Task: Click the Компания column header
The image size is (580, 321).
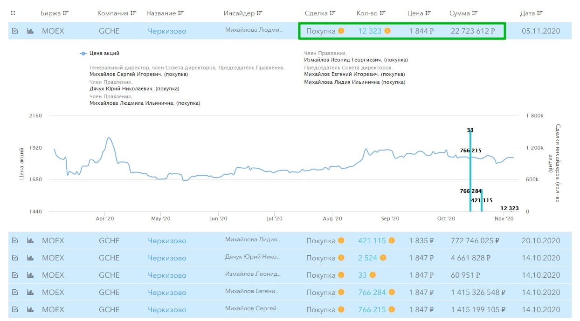Action: 113,13
